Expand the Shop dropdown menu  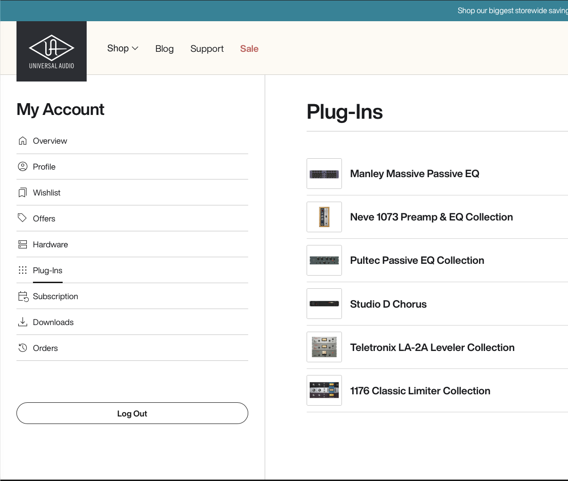tap(122, 49)
